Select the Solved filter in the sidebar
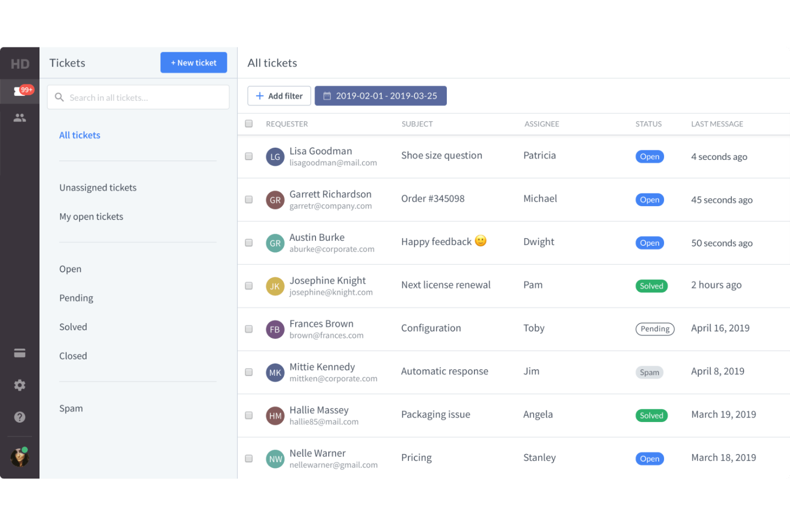 click(x=73, y=327)
